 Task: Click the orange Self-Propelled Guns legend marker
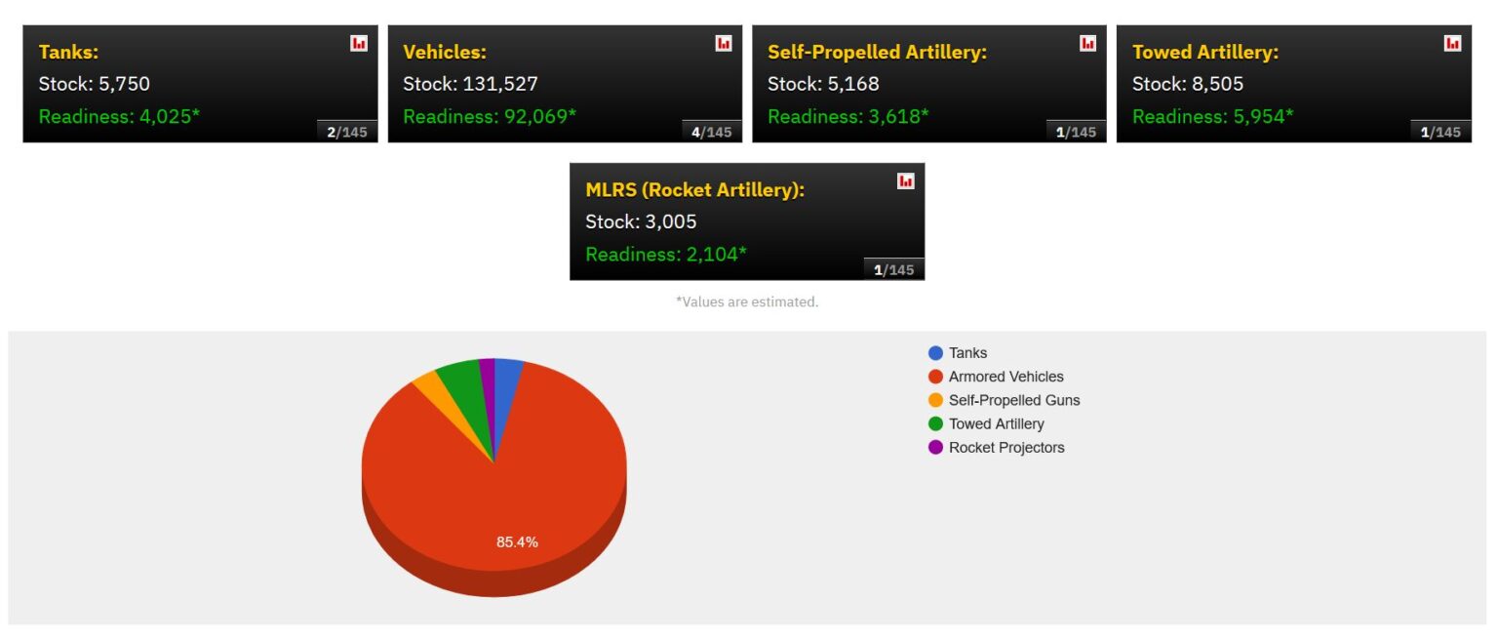pos(934,400)
